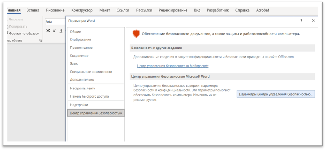Image resolution: width=326 pixels, height=150 pixels.
Task: Click the Underline (Ч) formatting icon
Action: coord(61,31)
